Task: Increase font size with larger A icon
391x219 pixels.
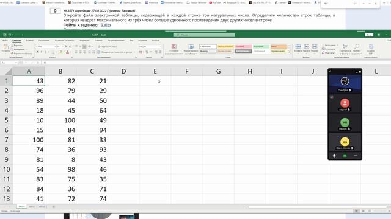Action: pyautogui.click(x=66, y=47)
